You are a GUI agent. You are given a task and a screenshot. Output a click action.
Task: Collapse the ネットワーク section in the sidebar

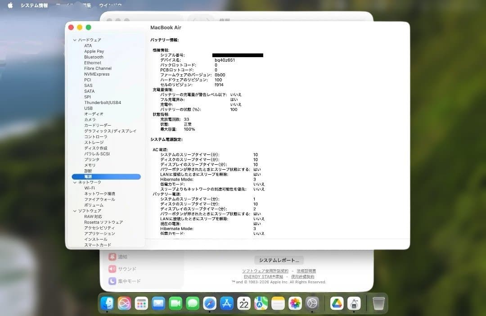(74, 182)
